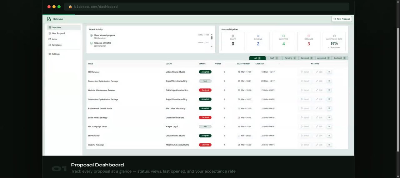
Task: Open row menu for Website Maintenance Retainer
Action: (x=329, y=90)
